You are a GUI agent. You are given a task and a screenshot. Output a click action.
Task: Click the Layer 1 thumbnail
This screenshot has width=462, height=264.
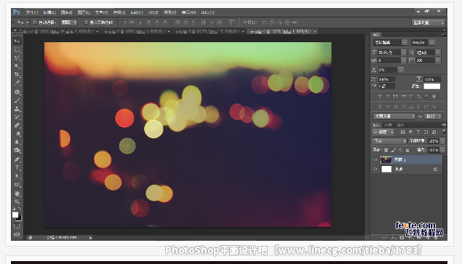(x=386, y=160)
